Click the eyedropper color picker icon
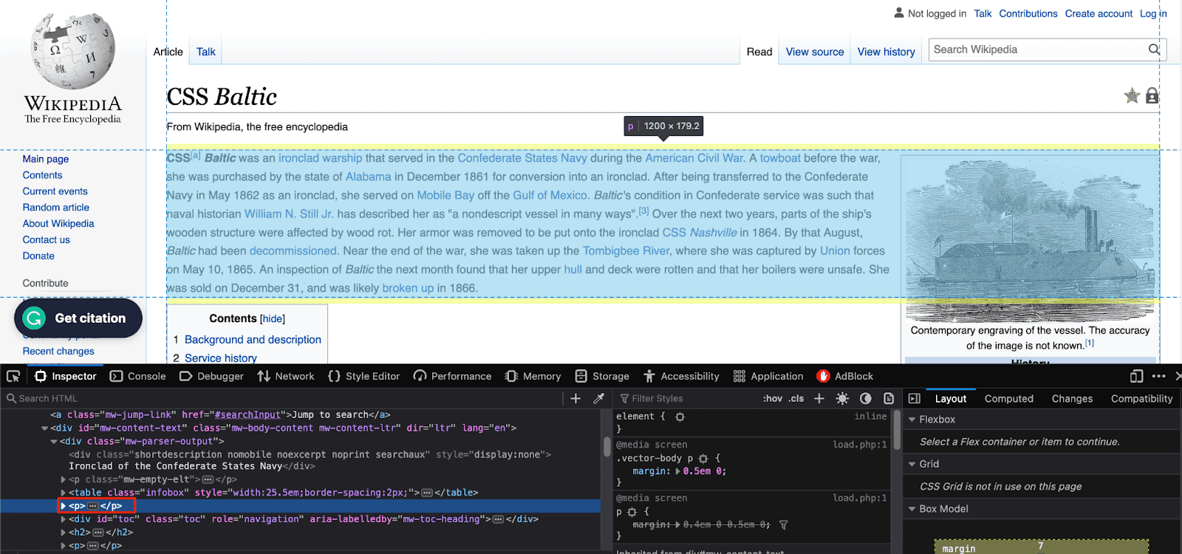Screen dimensions: 1182x554 click(599, 398)
